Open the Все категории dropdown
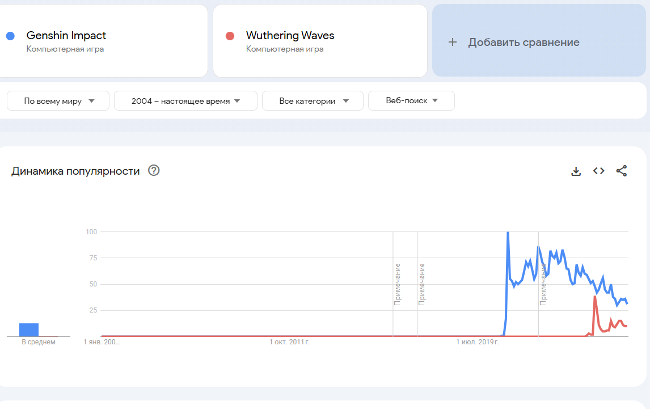Viewport: 650px width, 409px height. [313, 101]
